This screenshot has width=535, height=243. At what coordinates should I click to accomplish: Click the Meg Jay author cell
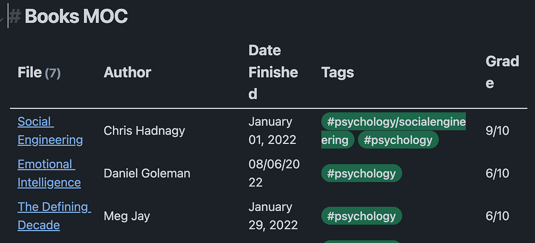point(127,216)
